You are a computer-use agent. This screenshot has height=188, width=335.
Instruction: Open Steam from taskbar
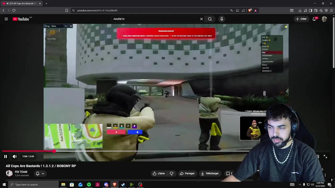(123, 185)
